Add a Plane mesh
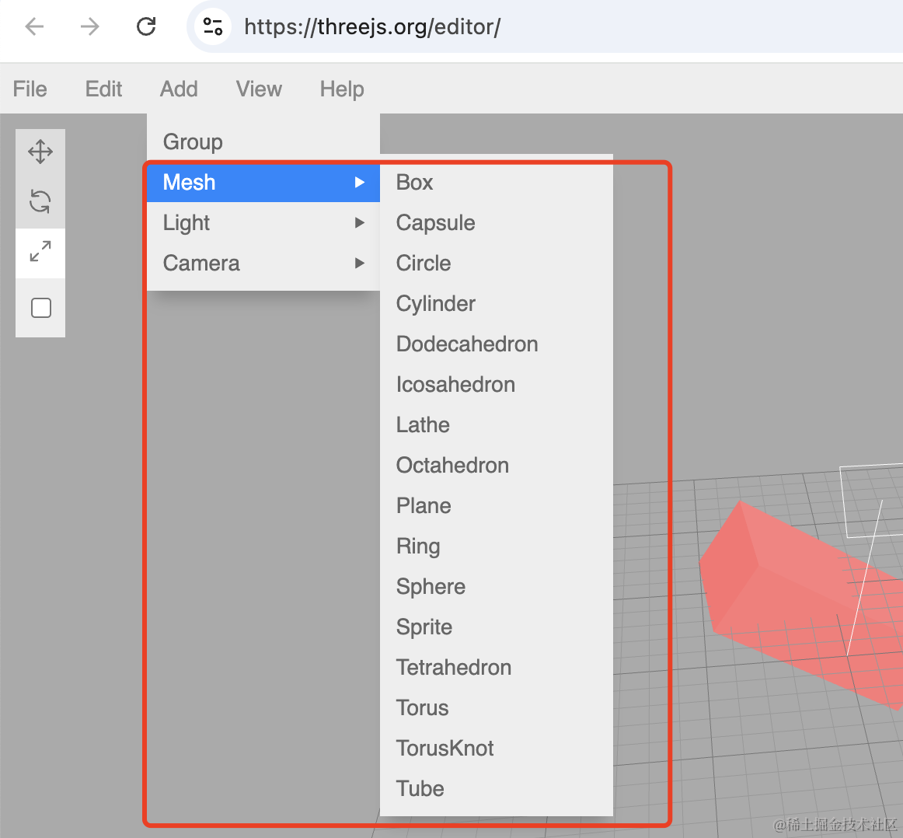 497,506
